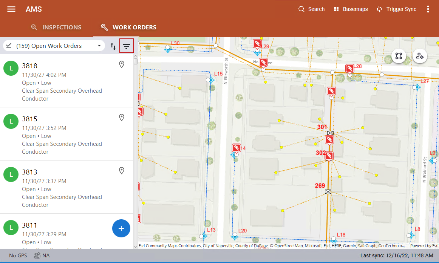
Task: Open the filter list icon
Action: pyautogui.click(x=127, y=46)
